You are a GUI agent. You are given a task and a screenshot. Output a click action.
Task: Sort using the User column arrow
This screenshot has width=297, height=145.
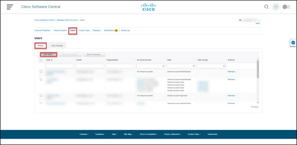click(52, 60)
